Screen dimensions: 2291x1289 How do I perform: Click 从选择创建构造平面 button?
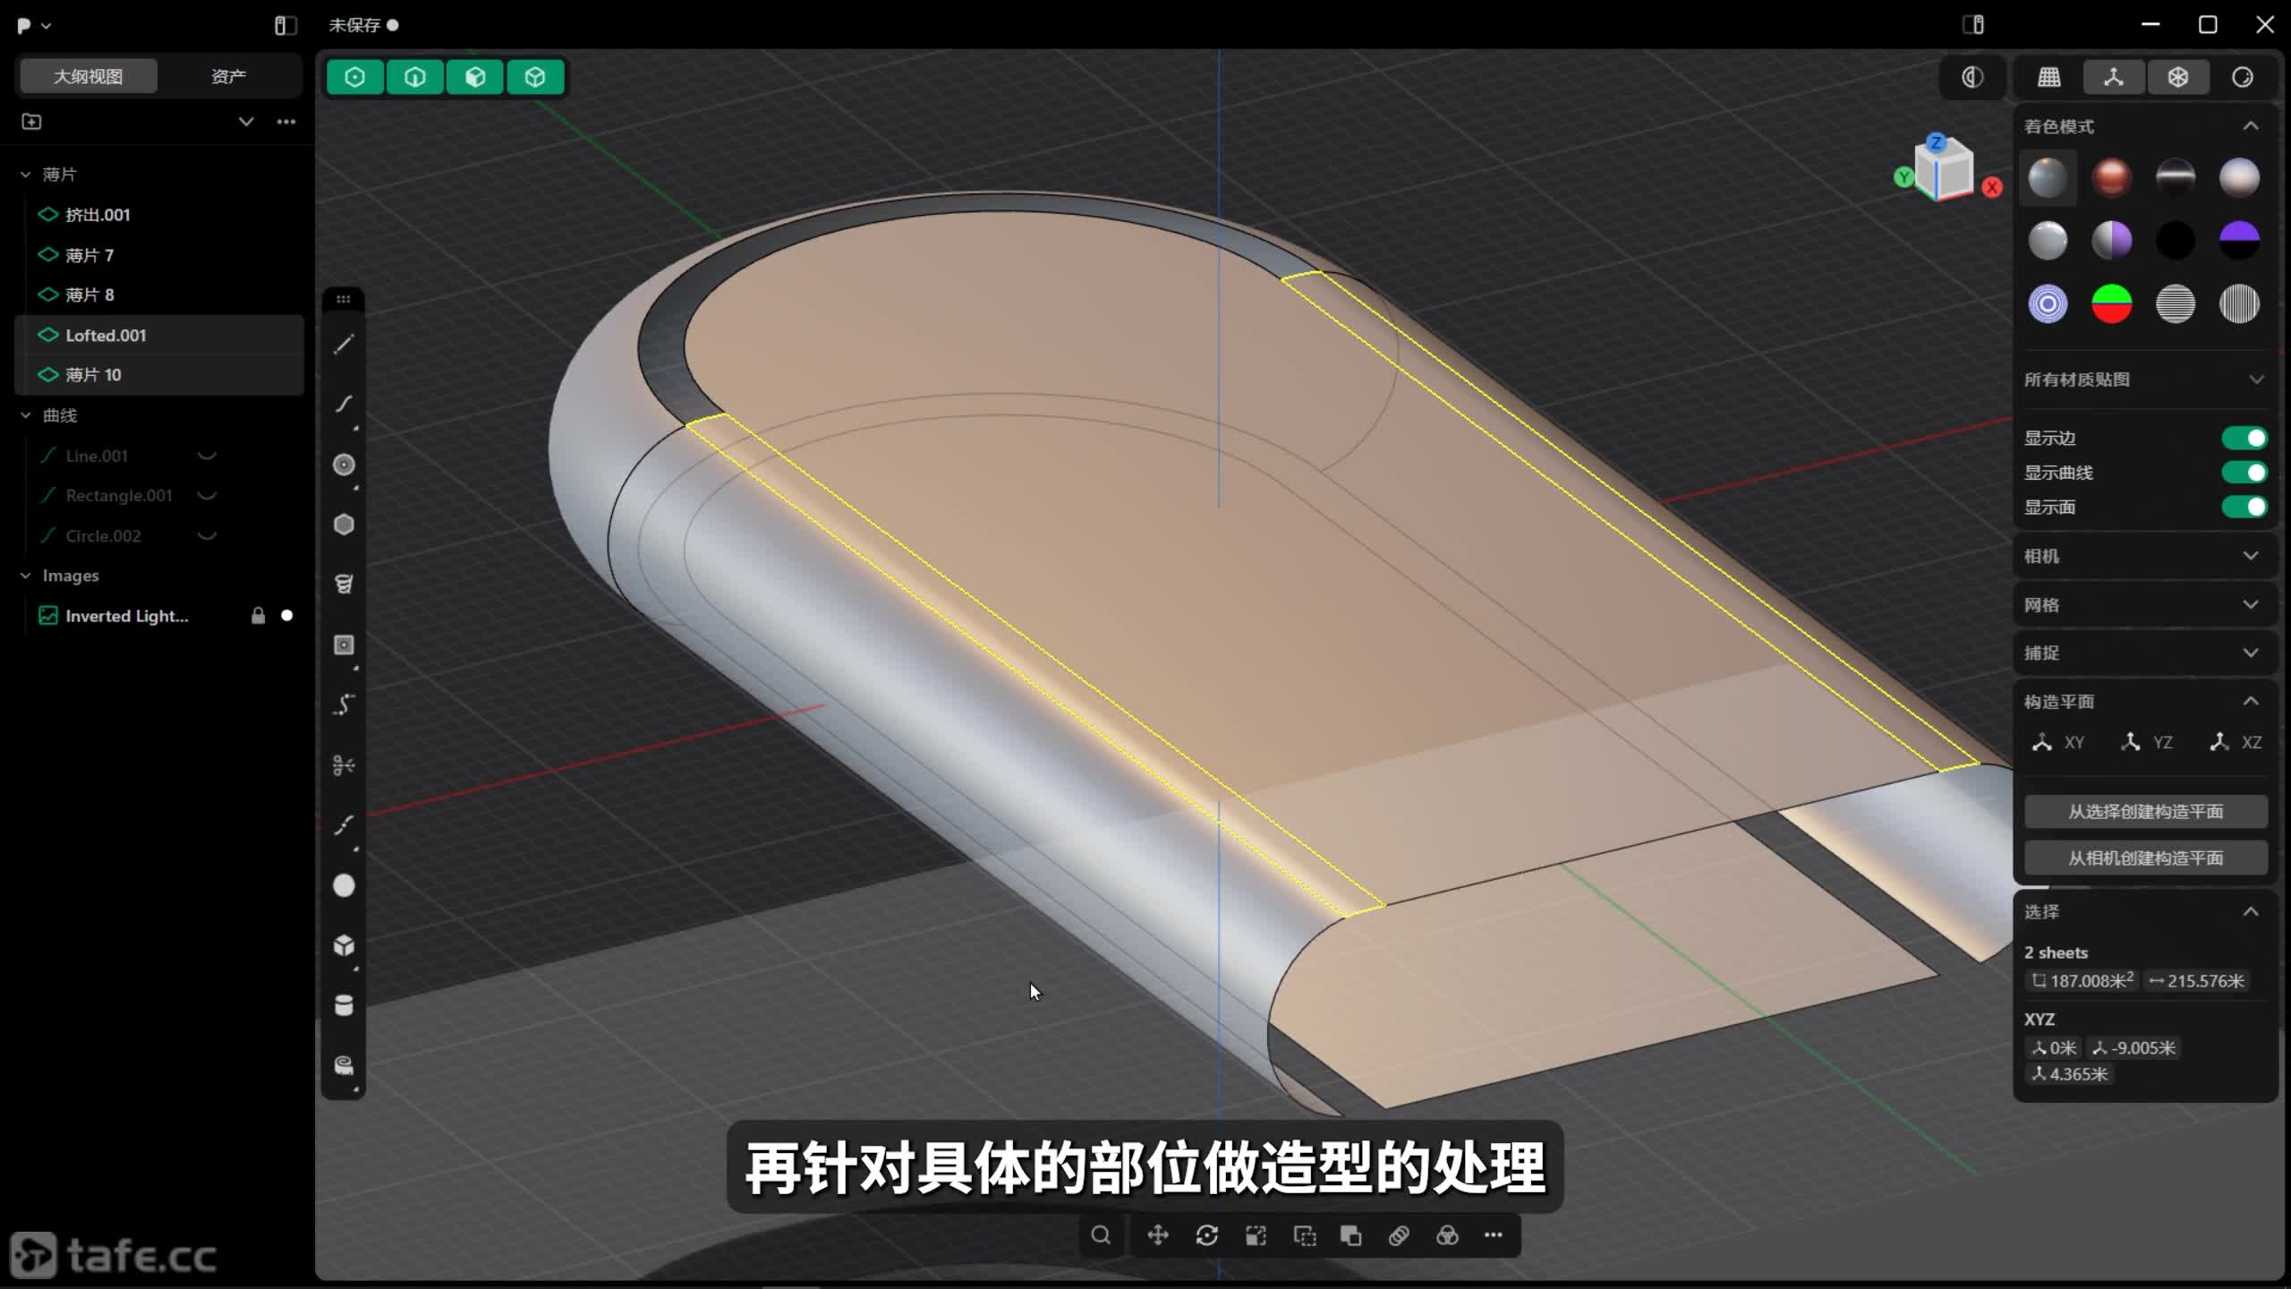click(2145, 812)
